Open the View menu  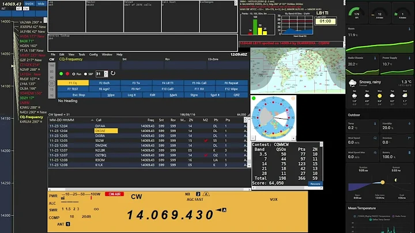[x=71, y=55]
